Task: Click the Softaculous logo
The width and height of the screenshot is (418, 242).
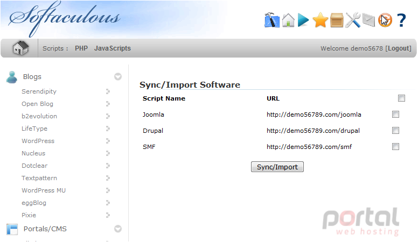Action: pos(64,19)
